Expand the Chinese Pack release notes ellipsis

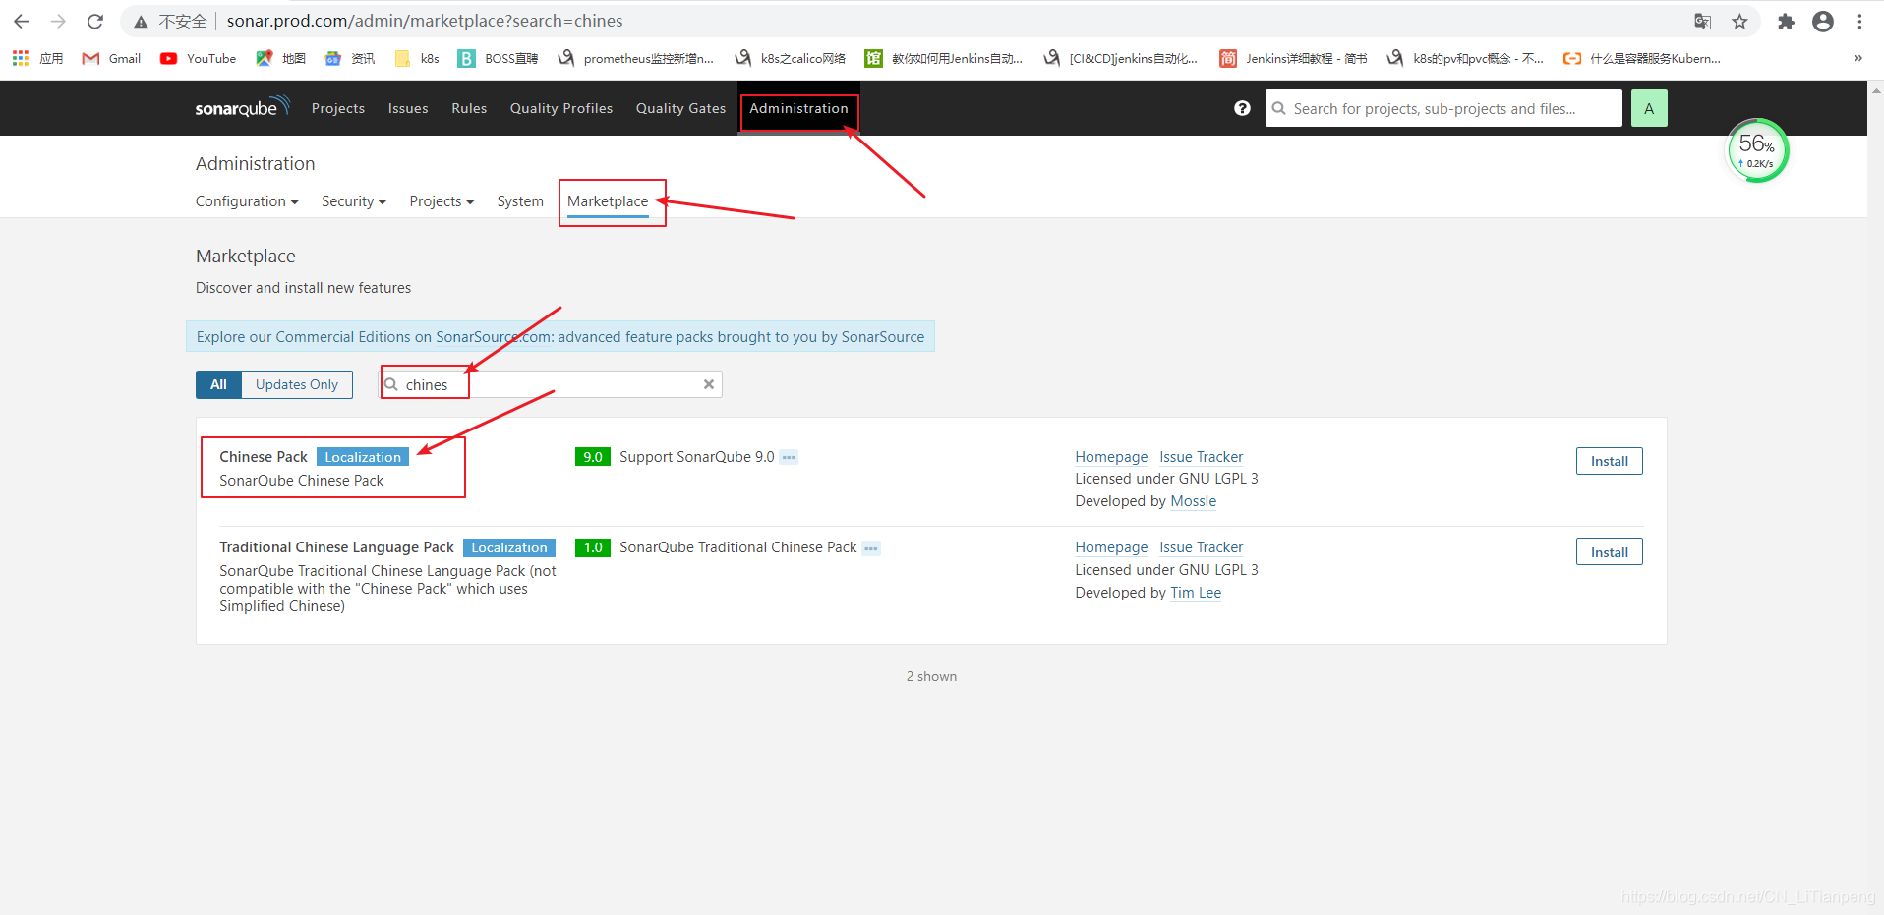pyautogui.click(x=789, y=457)
